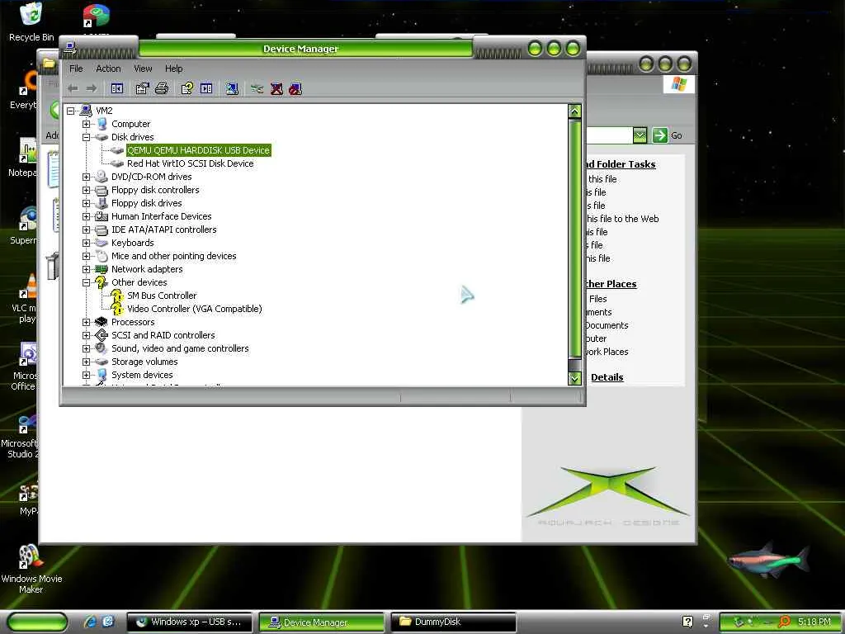845x634 pixels.
Task: Select QEMU QEMU HARDDISK USB Device
Action: [198, 150]
